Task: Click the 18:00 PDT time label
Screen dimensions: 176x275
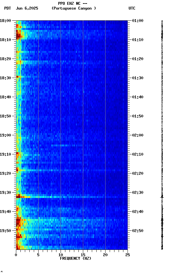Action: tap(5, 21)
